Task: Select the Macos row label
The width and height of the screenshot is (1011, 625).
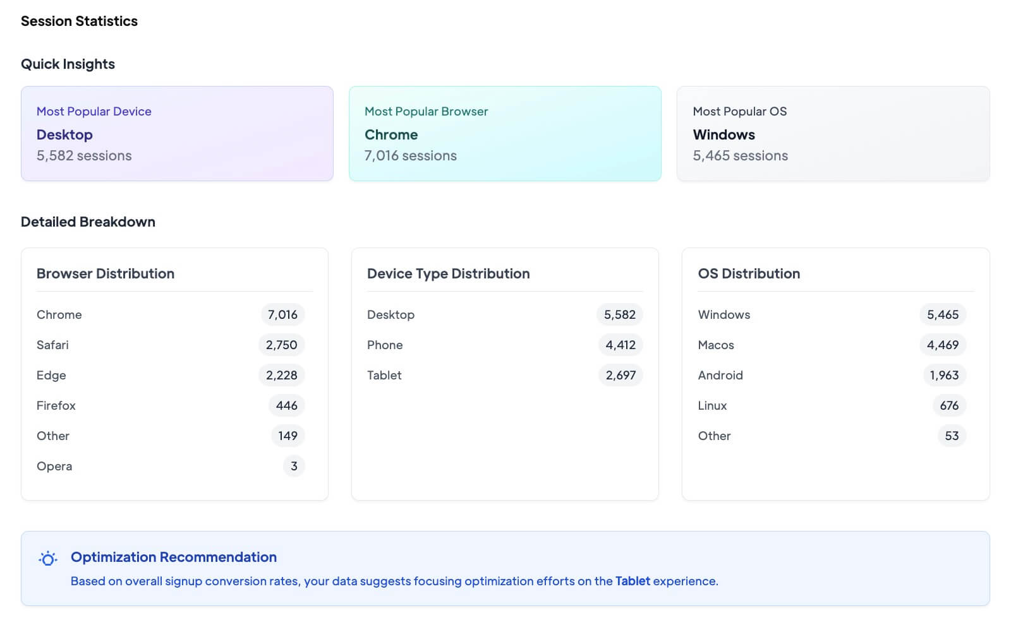Action: click(716, 345)
